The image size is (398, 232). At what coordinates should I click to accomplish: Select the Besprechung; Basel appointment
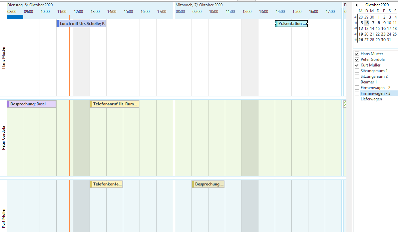click(31, 104)
